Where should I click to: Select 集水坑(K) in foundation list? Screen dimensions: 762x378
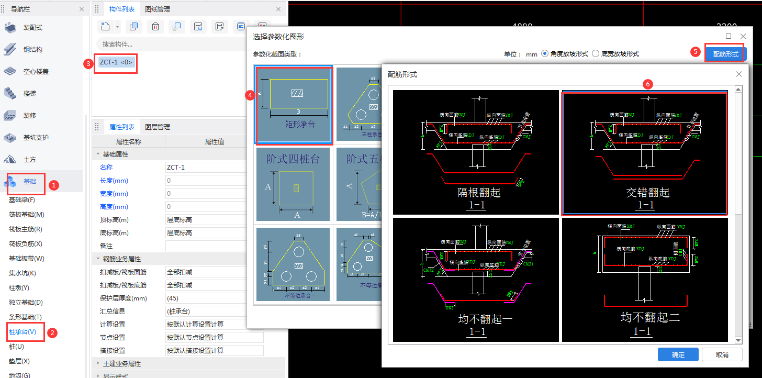22,273
